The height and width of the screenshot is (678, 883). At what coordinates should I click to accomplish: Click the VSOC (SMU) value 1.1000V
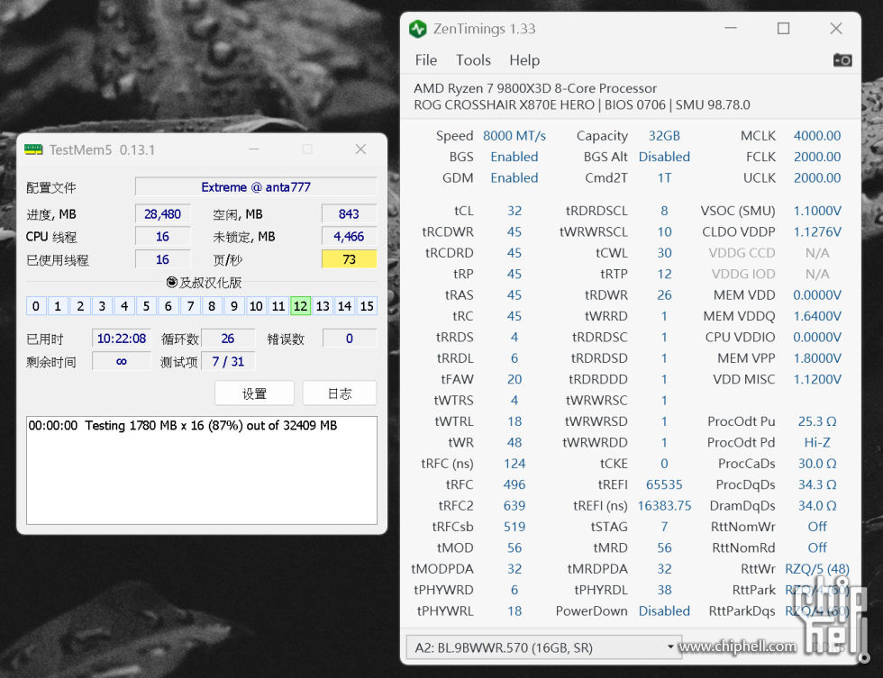817,211
